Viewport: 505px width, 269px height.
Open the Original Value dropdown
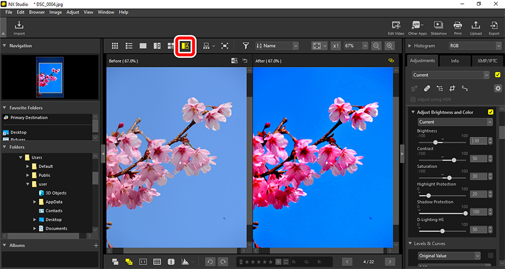click(449, 256)
